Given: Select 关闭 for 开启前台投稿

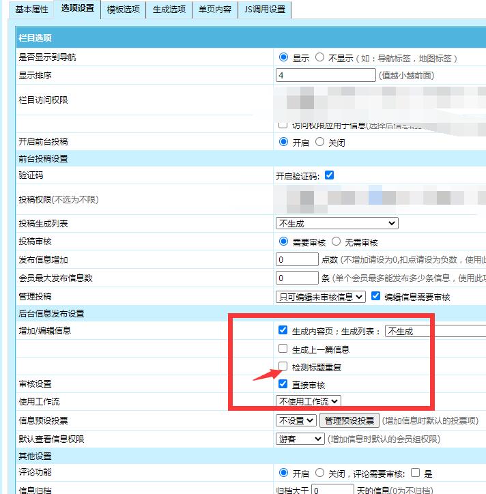Looking at the screenshot, I should click(319, 143).
